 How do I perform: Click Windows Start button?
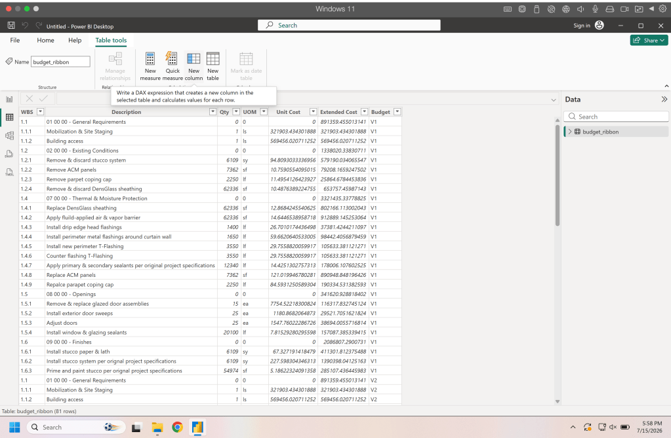tap(14, 428)
